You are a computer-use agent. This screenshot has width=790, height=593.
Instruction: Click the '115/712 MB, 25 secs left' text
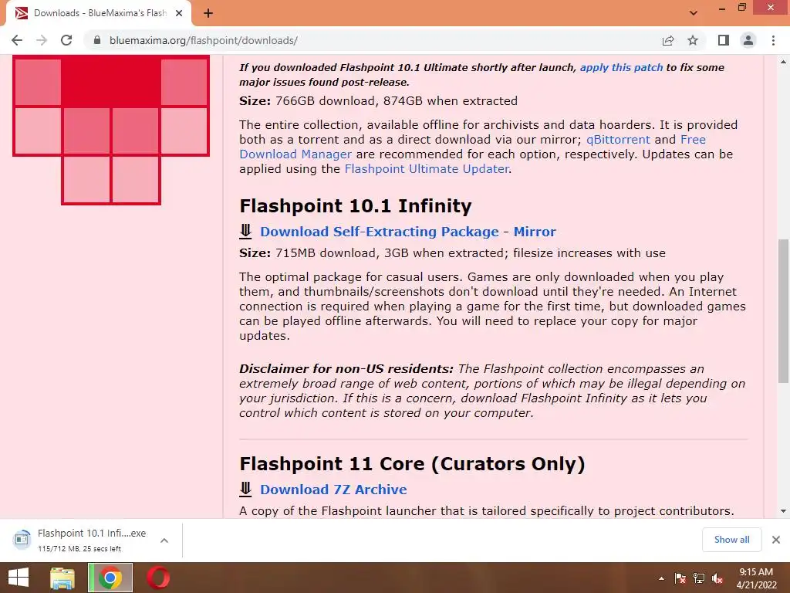pos(79,549)
